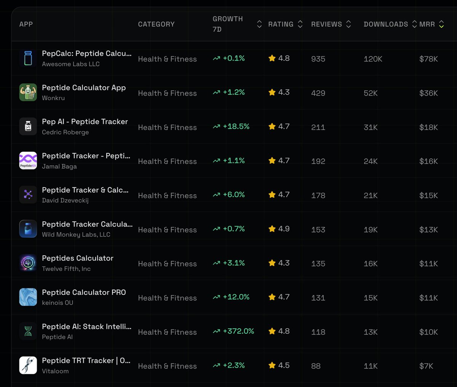Click the trend arrow icon next to +0.1%
The height and width of the screenshot is (387, 457).
(x=216, y=59)
